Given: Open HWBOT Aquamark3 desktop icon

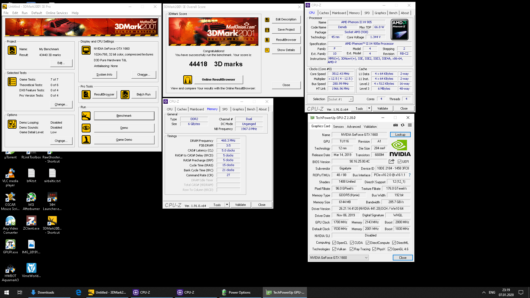Looking at the screenshot, I should point(10,273).
